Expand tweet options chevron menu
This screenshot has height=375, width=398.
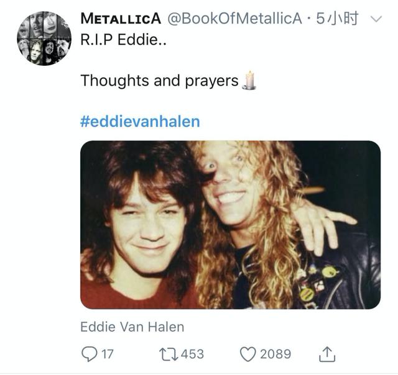[x=376, y=19]
